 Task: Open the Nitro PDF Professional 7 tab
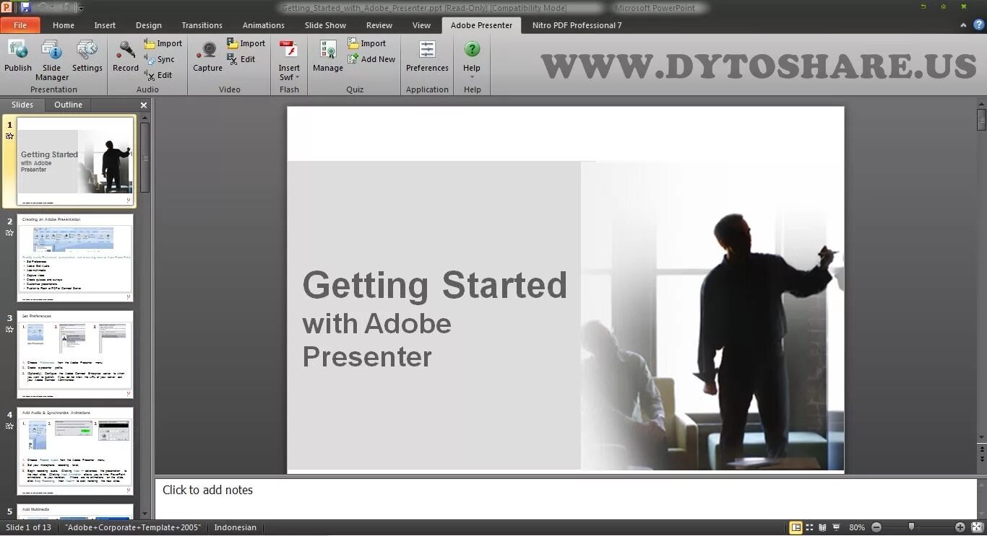tap(577, 25)
